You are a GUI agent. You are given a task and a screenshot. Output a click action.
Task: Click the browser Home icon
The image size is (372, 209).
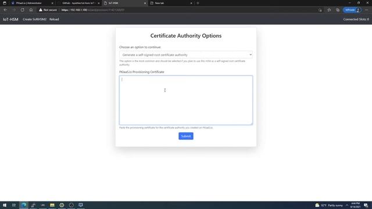tap(31, 10)
